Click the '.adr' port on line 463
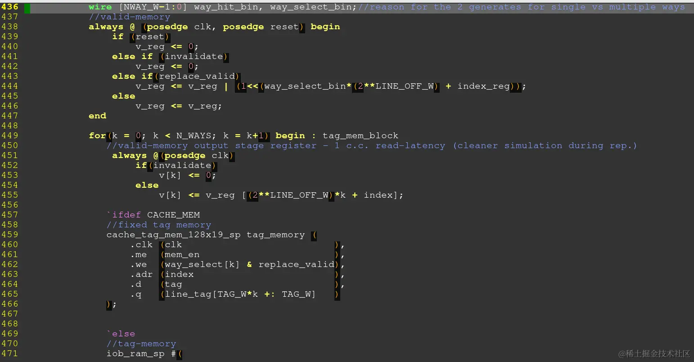The width and height of the screenshot is (694, 362). 141,275
